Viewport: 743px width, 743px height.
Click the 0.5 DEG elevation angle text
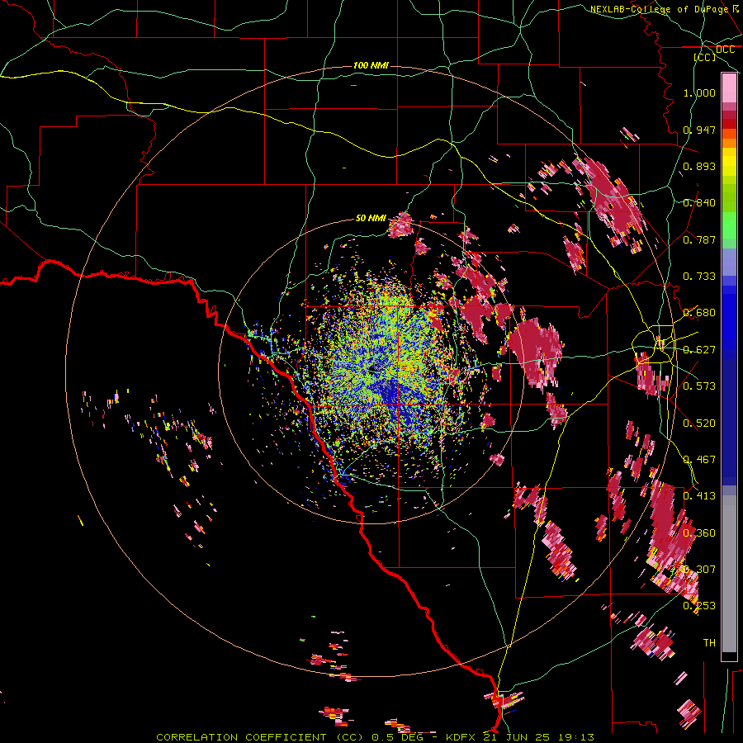(x=400, y=737)
